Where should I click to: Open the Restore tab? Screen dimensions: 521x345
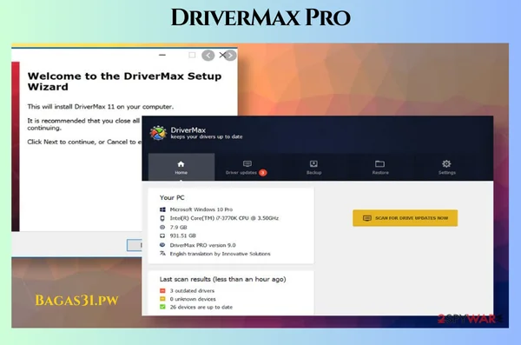pyautogui.click(x=380, y=167)
